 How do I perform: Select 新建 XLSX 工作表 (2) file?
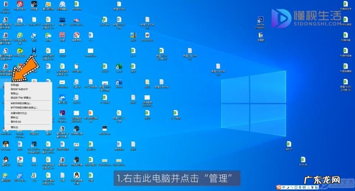pos(345,82)
